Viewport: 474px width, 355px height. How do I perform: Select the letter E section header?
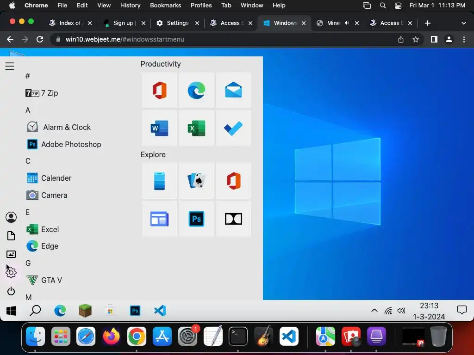coord(27,212)
